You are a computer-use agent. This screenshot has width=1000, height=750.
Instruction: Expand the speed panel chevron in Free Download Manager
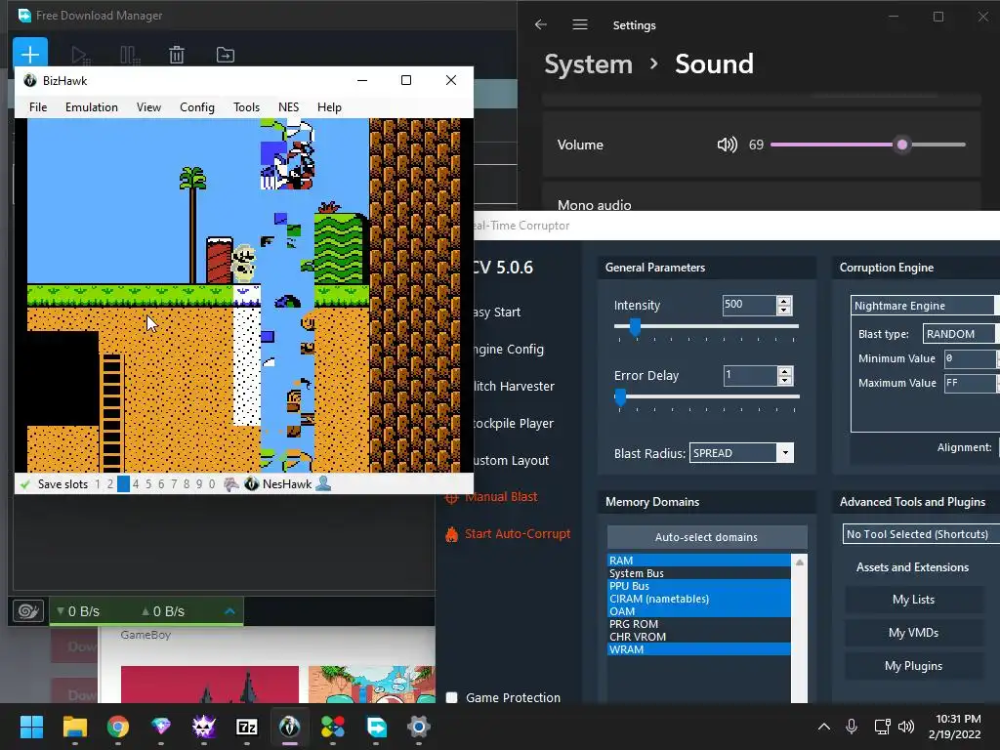tap(230, 611)
